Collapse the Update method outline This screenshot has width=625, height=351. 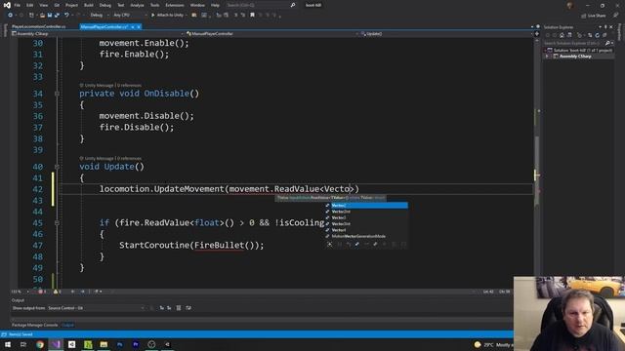click(x=57, y=167)
